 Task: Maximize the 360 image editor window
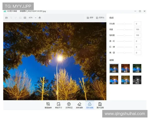140,11
